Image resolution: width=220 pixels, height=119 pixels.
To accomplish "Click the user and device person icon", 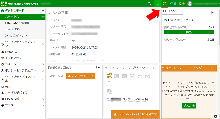I will click(3, 93).
